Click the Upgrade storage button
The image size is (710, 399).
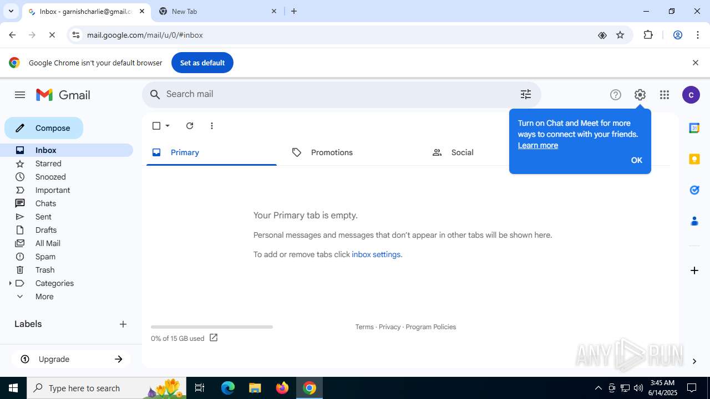[x=72, y=359]
